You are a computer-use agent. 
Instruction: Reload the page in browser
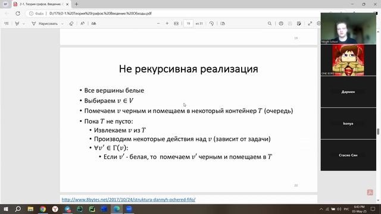[18, 13]
